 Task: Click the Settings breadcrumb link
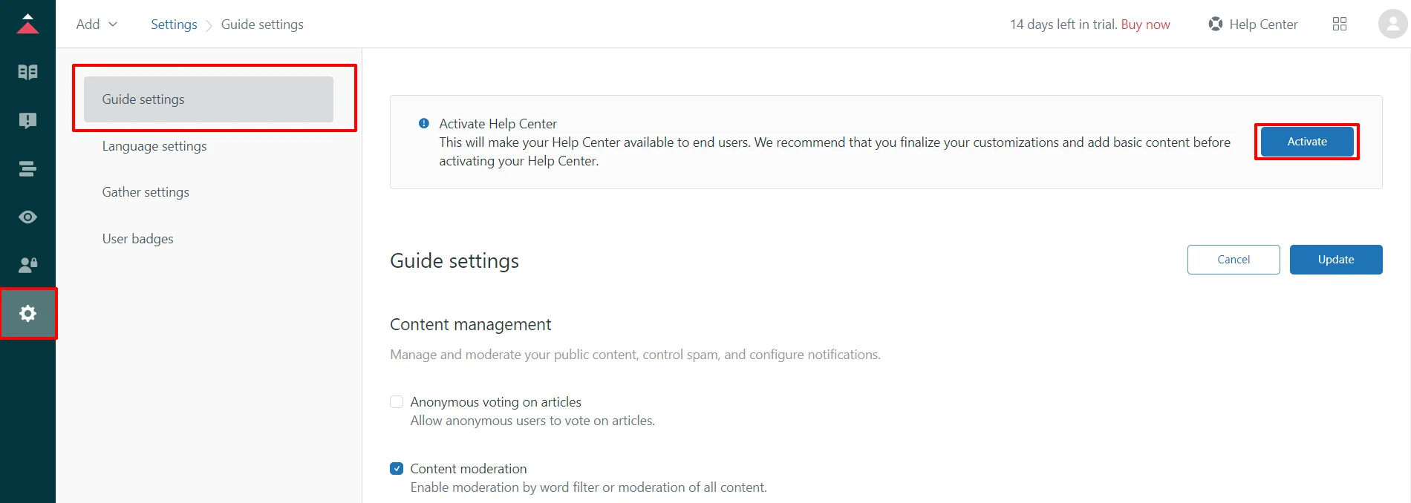173,24
